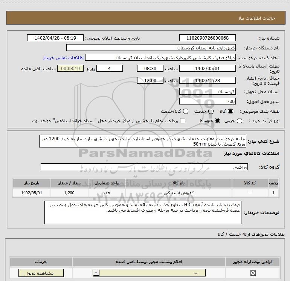290x281 pixels.
Task: Click the general need description text box
Action: click(143, 141)
